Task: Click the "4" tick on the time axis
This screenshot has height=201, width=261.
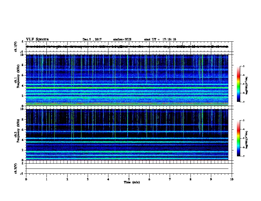Action: [x=108, y=179]
